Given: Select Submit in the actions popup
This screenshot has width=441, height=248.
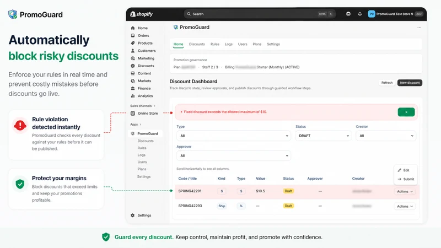Looking at the screenshot, I should (406, 179).
